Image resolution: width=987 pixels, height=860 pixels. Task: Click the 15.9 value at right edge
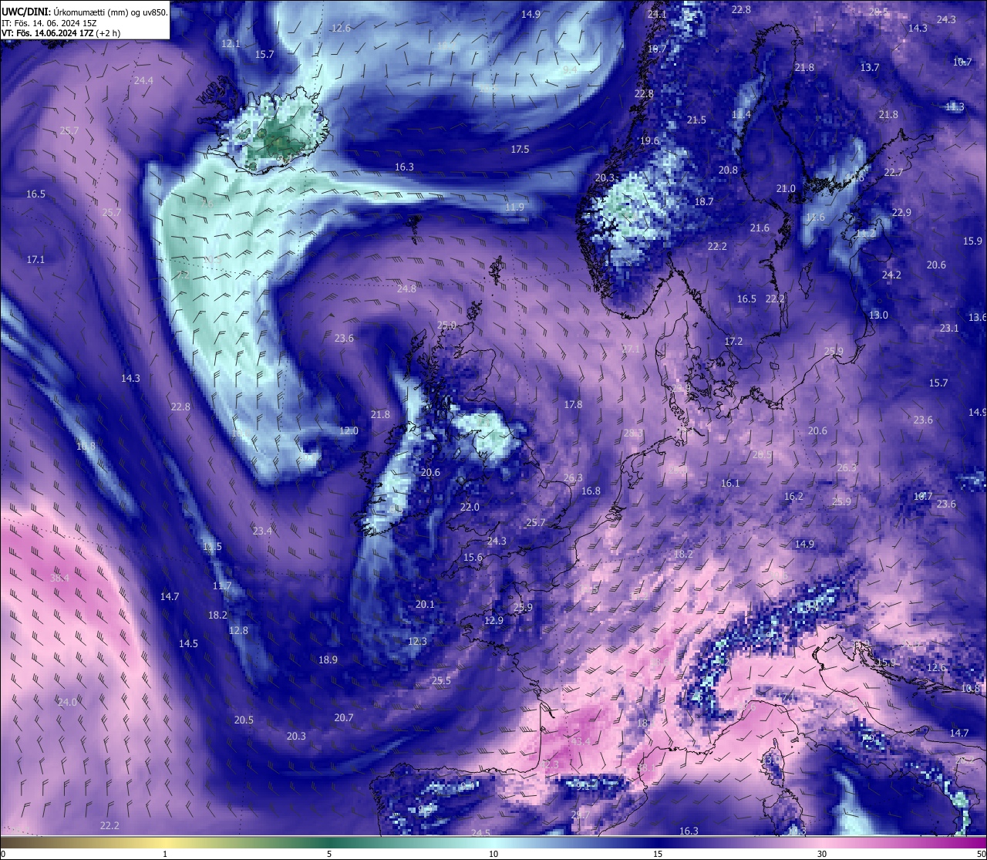972,241
